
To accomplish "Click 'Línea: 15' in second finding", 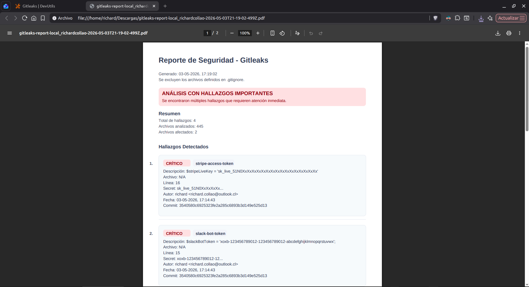I will pos(171,253).
